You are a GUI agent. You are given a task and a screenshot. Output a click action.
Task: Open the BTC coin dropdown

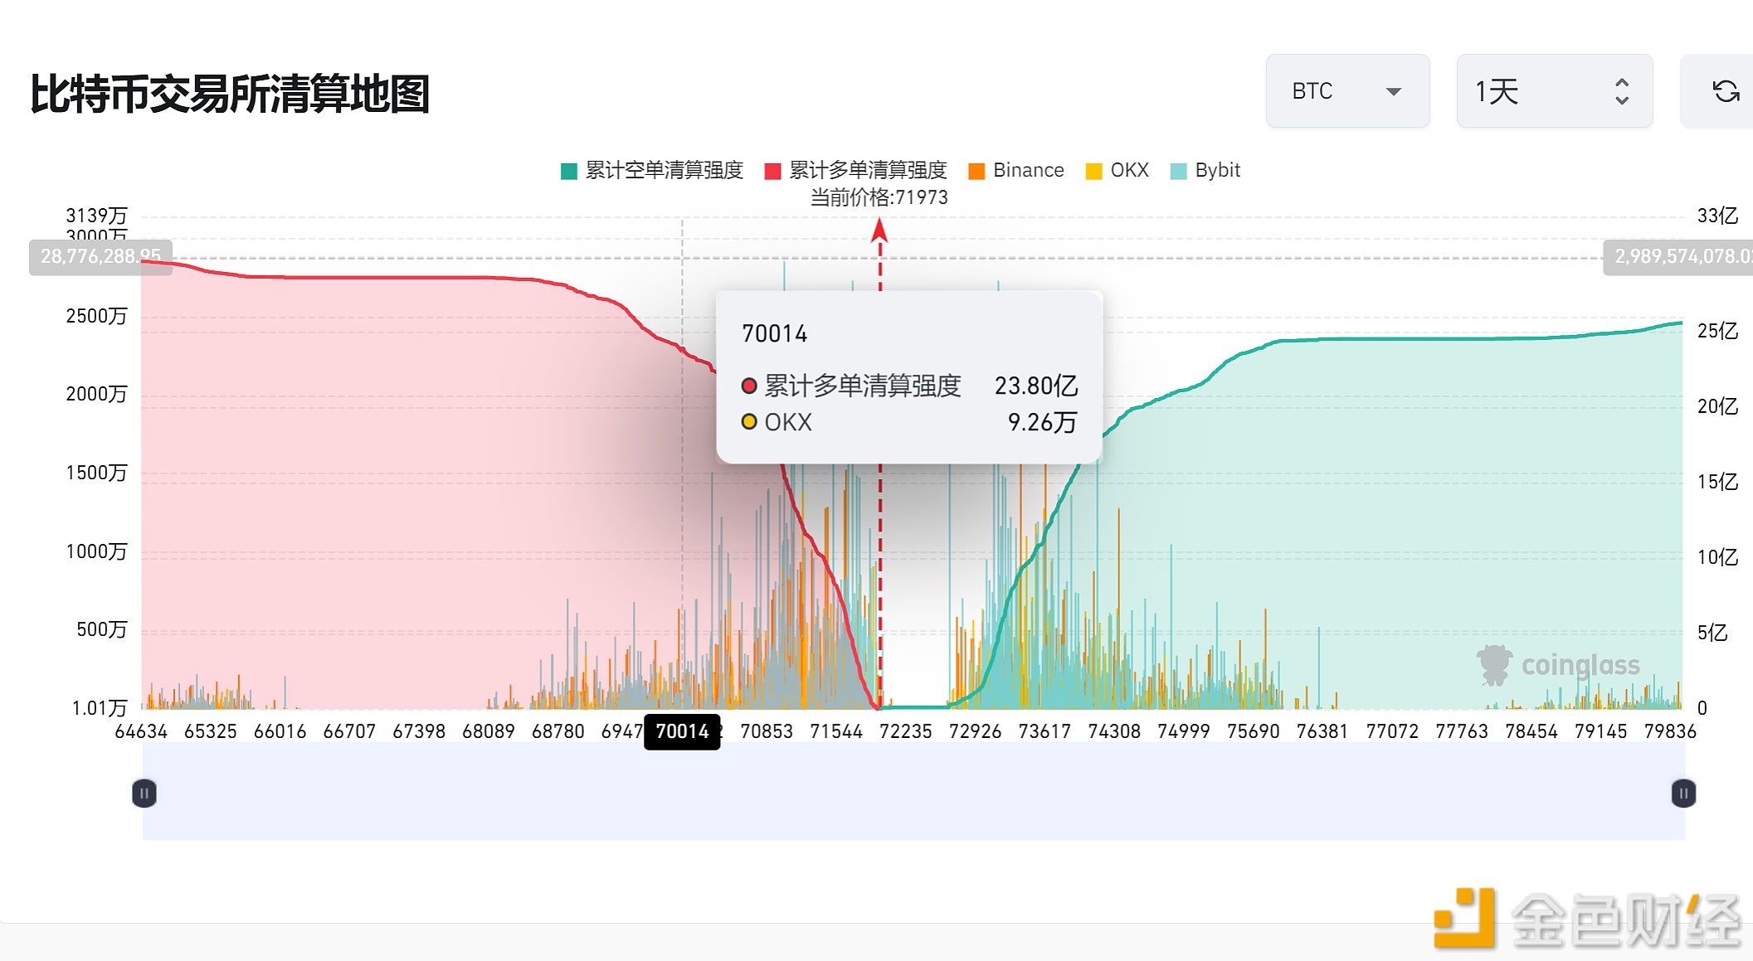(x=1347, y=91)
